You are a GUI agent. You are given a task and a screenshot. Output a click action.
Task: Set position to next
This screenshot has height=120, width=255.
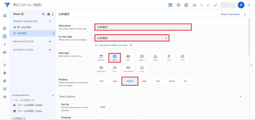pos(115,81)
